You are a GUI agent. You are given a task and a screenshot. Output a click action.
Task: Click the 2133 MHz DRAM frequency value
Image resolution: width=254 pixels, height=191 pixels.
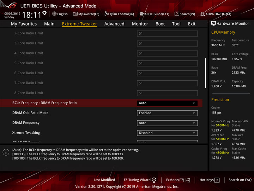238,73
